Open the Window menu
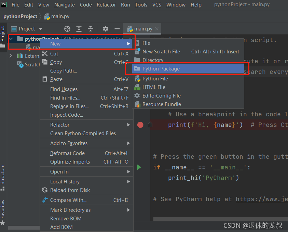Screen dimensions: 288x232 click(x=176, y=4)
